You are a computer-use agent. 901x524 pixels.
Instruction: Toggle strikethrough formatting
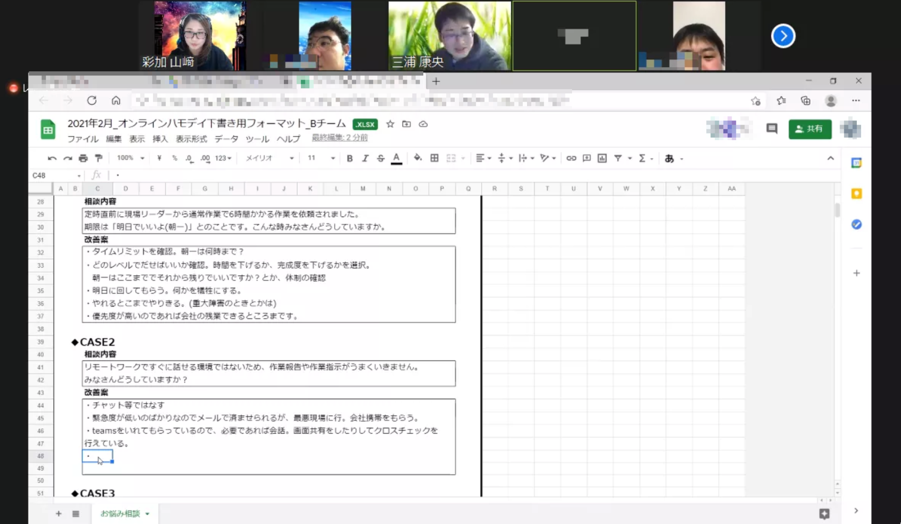[381, 158]
